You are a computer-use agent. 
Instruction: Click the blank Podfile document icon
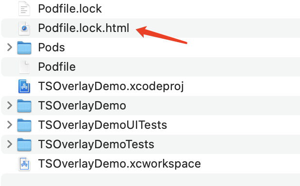click(x=24, y=67)
